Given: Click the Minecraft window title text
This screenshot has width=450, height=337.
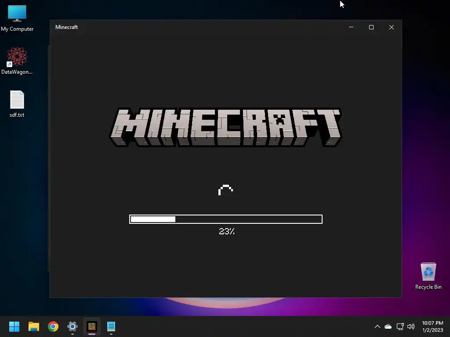Looking at the screenshot, I should coord(67,27).
